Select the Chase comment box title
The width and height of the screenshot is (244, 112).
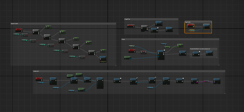[x=123, y=39]
